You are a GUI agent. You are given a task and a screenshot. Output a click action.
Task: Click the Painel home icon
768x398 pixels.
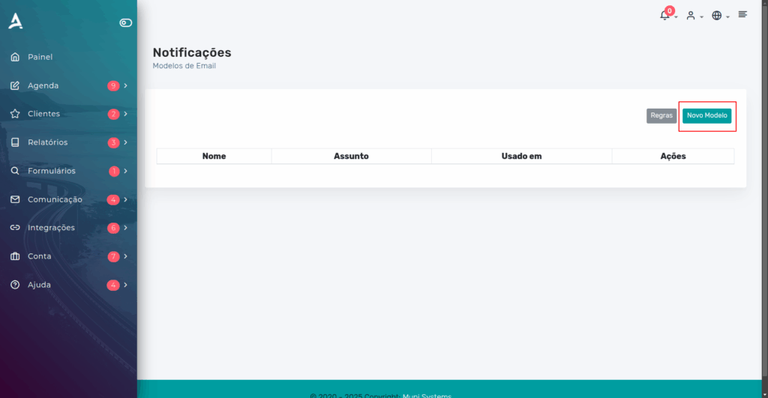(x=15, y=57)
